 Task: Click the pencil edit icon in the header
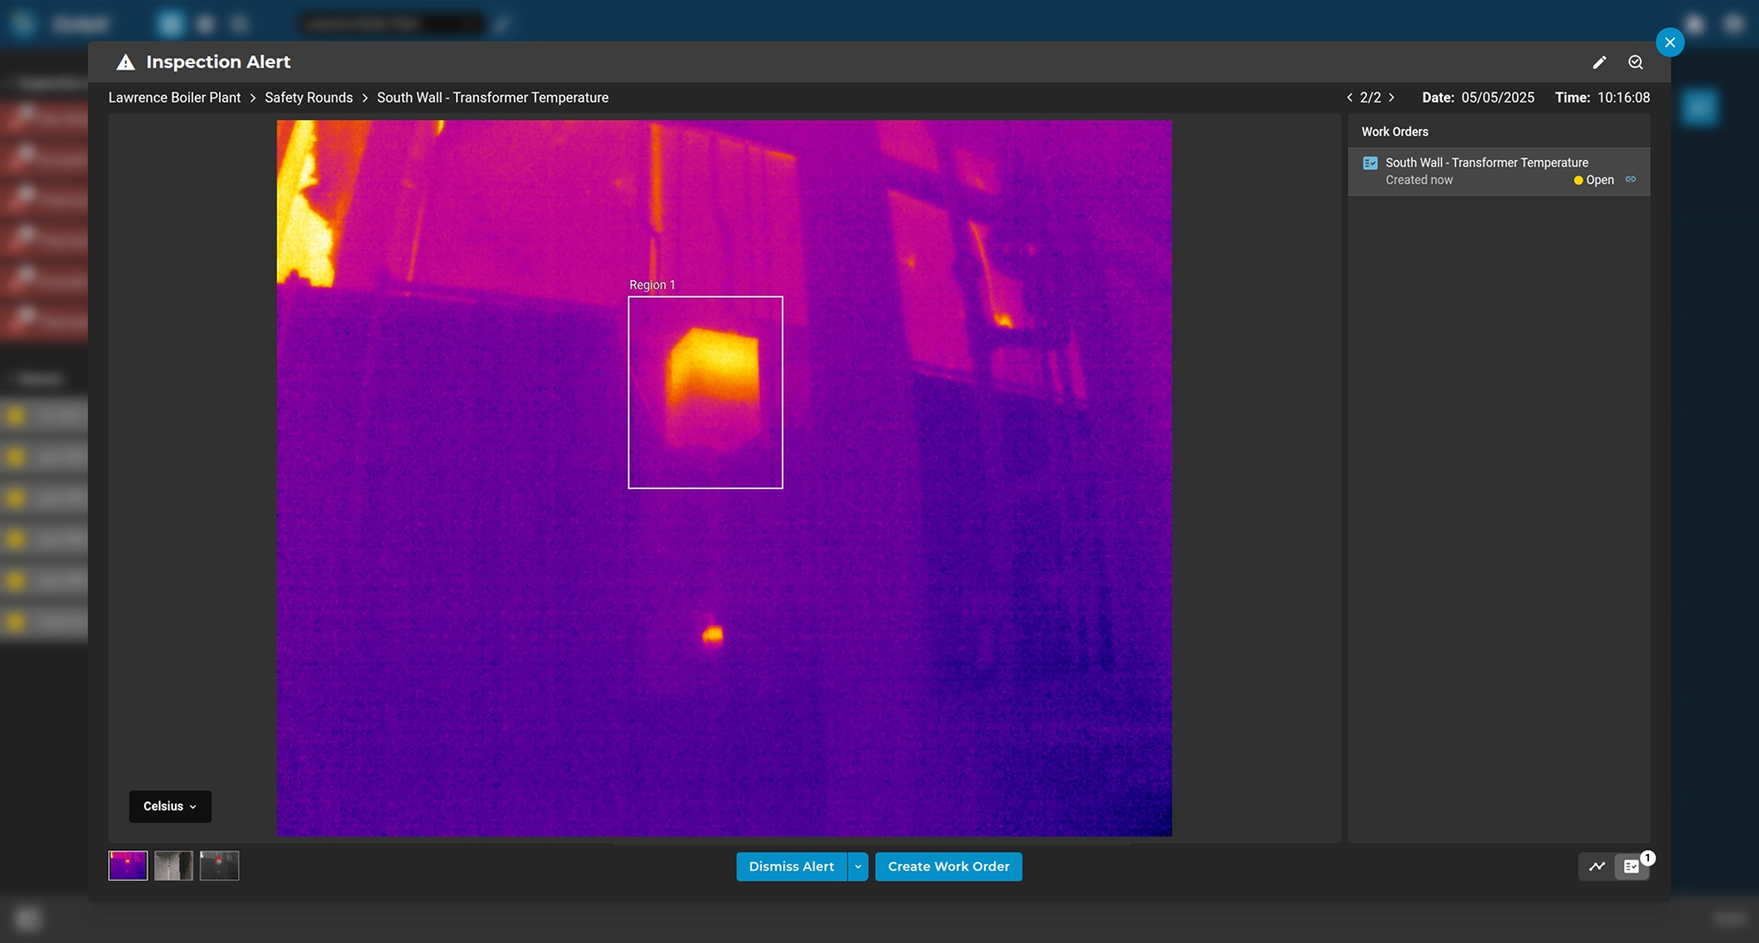point(1599,62)
